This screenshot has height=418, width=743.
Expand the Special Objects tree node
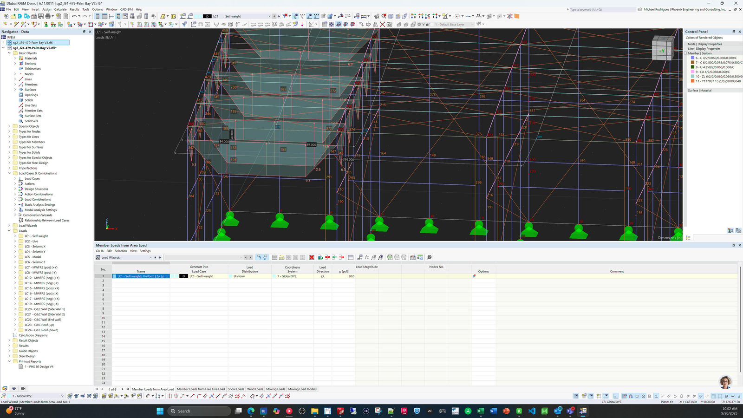[x=9, y=126]
